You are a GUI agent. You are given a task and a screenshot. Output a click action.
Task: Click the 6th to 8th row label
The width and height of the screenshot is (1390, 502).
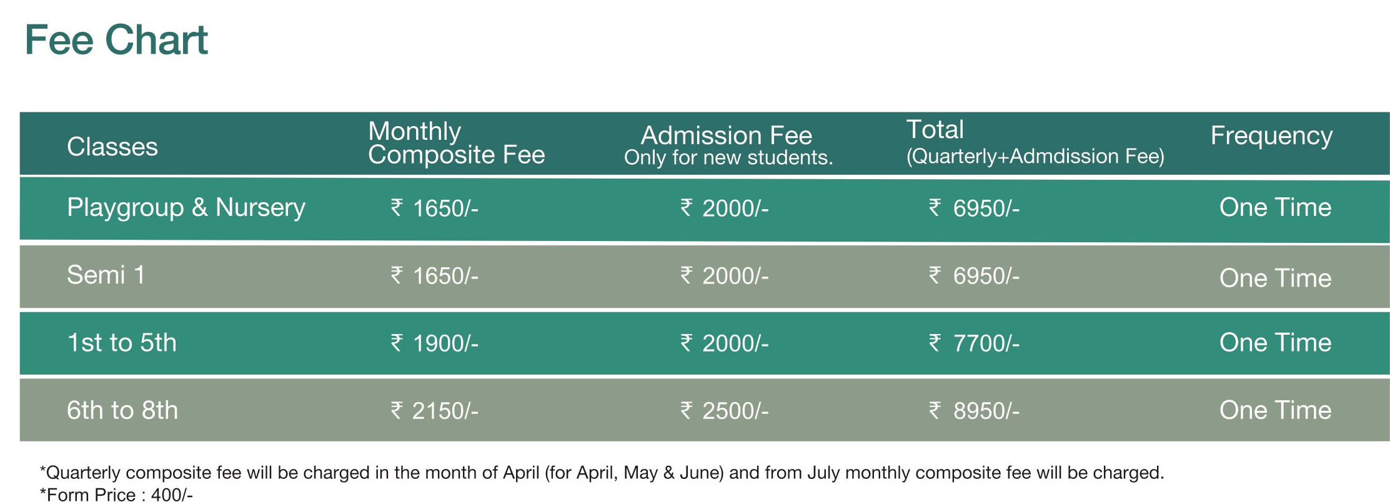click(x=122, y=410)
